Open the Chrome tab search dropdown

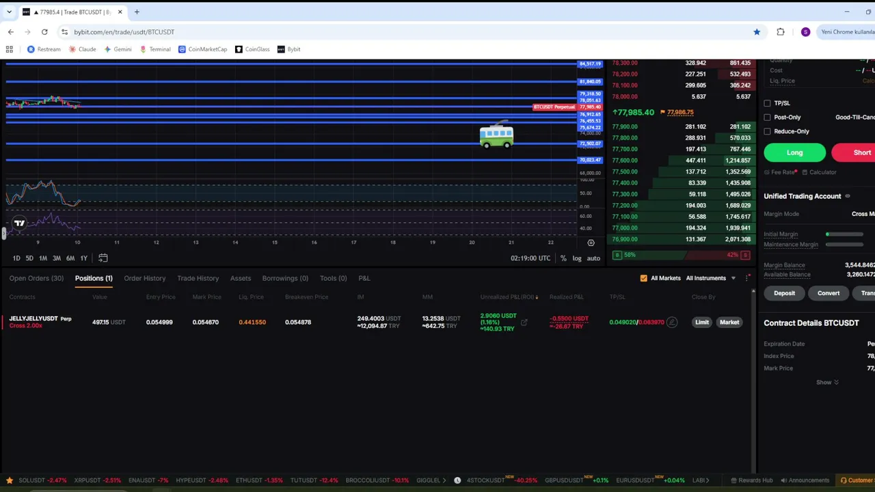[x=10, y=12]
